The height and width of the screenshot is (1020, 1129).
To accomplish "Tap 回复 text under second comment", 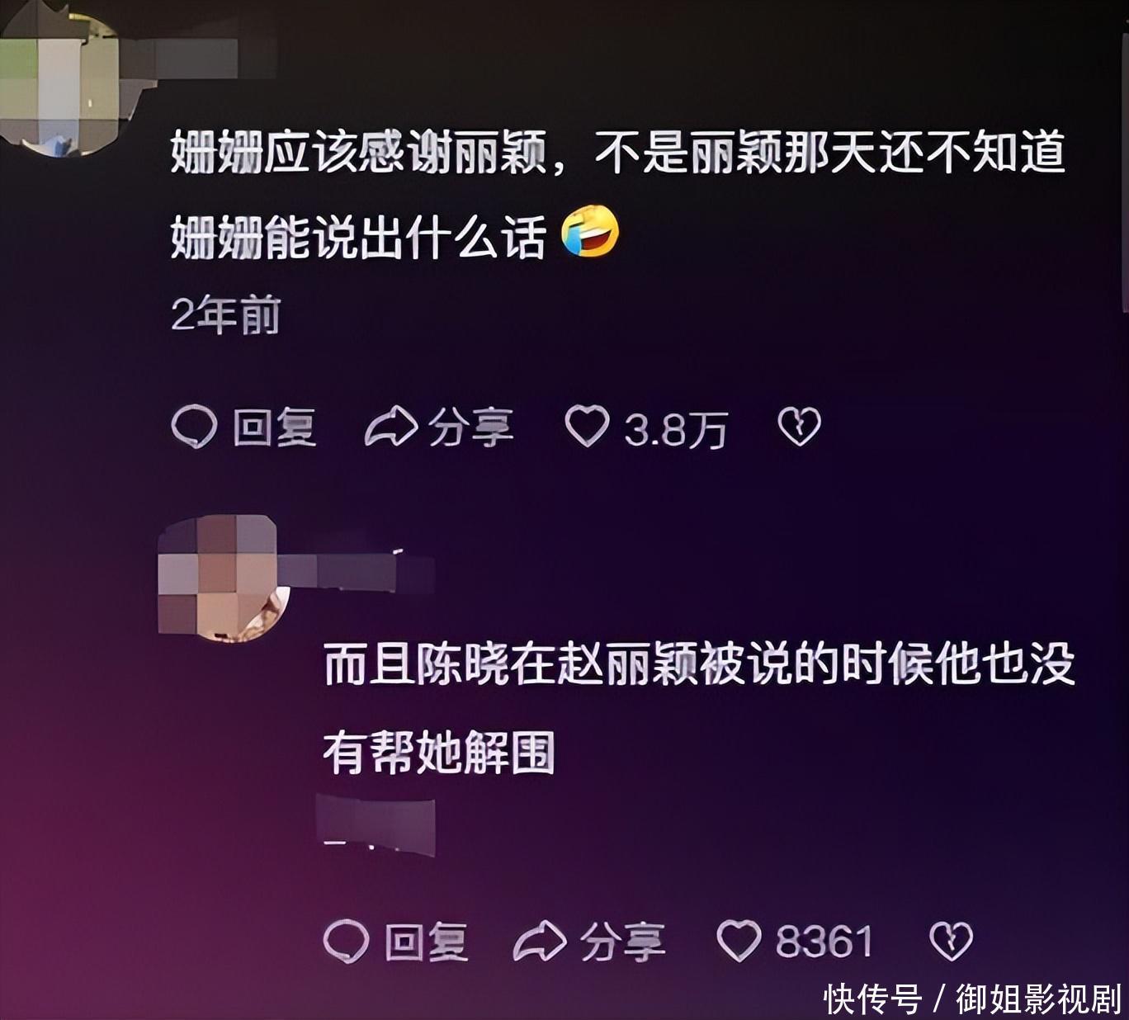I will 426,942.
